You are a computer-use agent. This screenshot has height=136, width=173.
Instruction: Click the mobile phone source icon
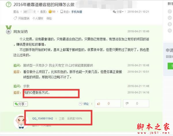tap(62, 12)
